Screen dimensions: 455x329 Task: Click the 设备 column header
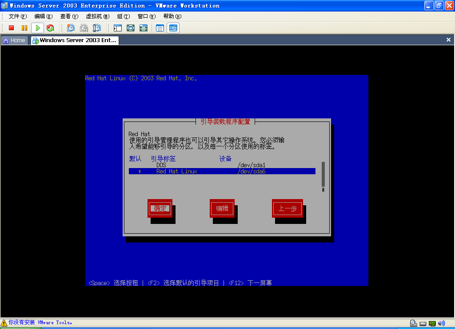pyautogui.click(x=225, y=159)
